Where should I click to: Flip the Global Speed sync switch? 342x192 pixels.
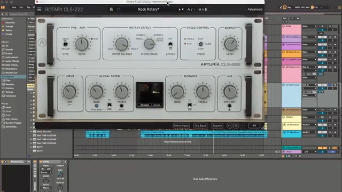(110, 105)
